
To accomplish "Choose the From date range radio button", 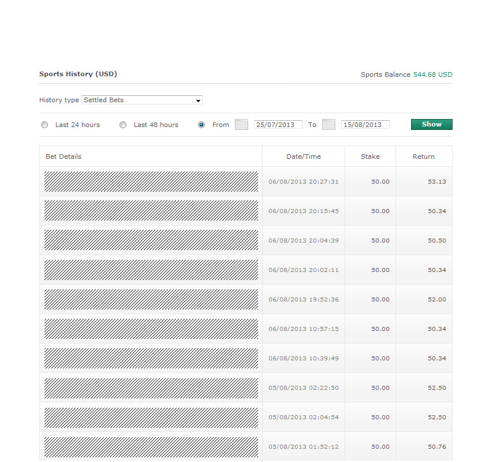I will [x=201, y=125].
